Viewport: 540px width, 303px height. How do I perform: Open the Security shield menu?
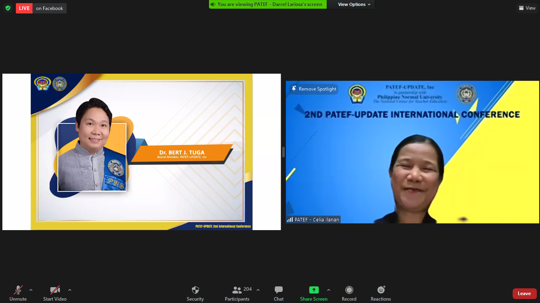(195, 293)
